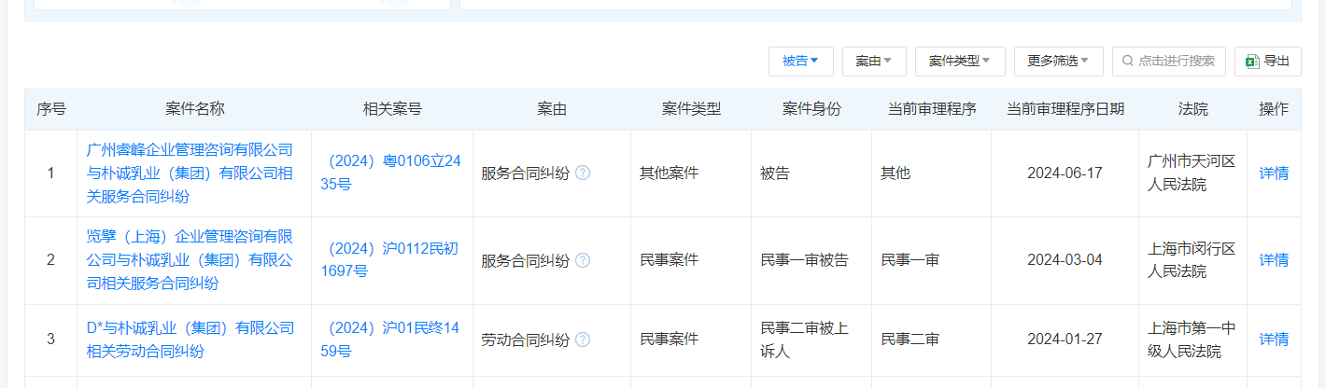Click the magnifier search icon
The image size is (1326, 388).
tap(1128, 62)
